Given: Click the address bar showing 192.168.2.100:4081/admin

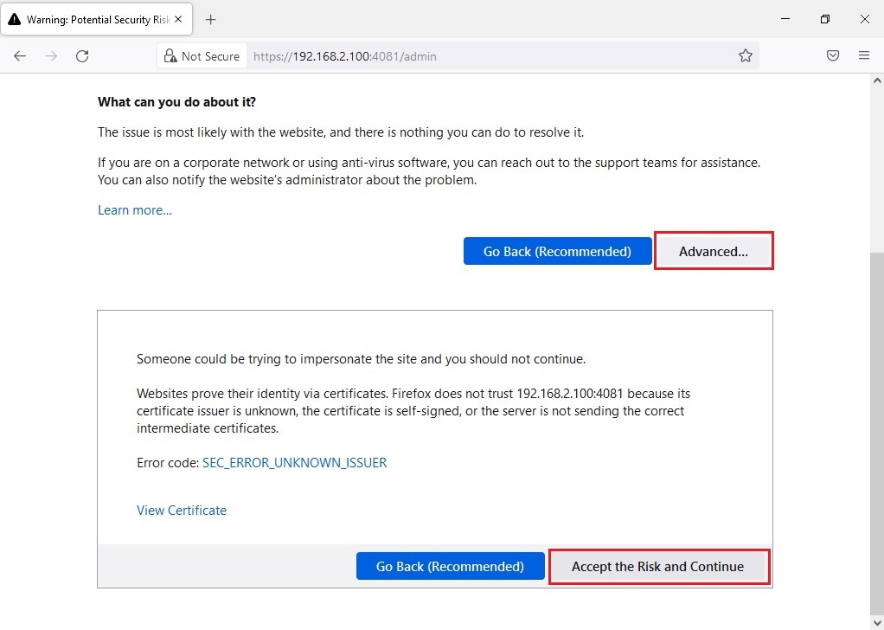Looking at the screenshot, I should pyautogui.click(x=484, y=56).
